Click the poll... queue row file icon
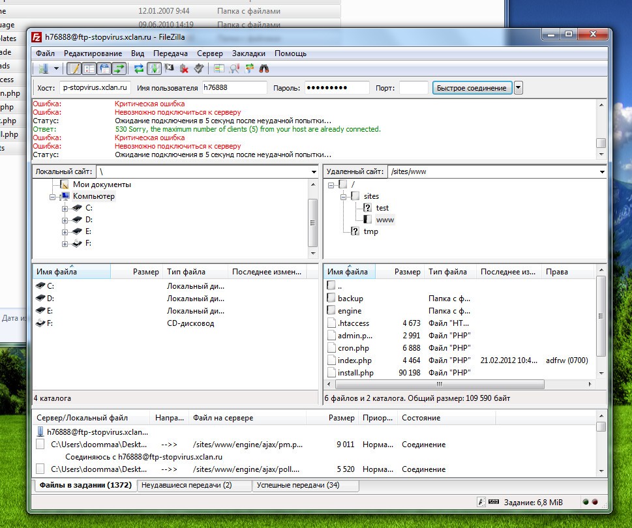 (x=40, y=469)
